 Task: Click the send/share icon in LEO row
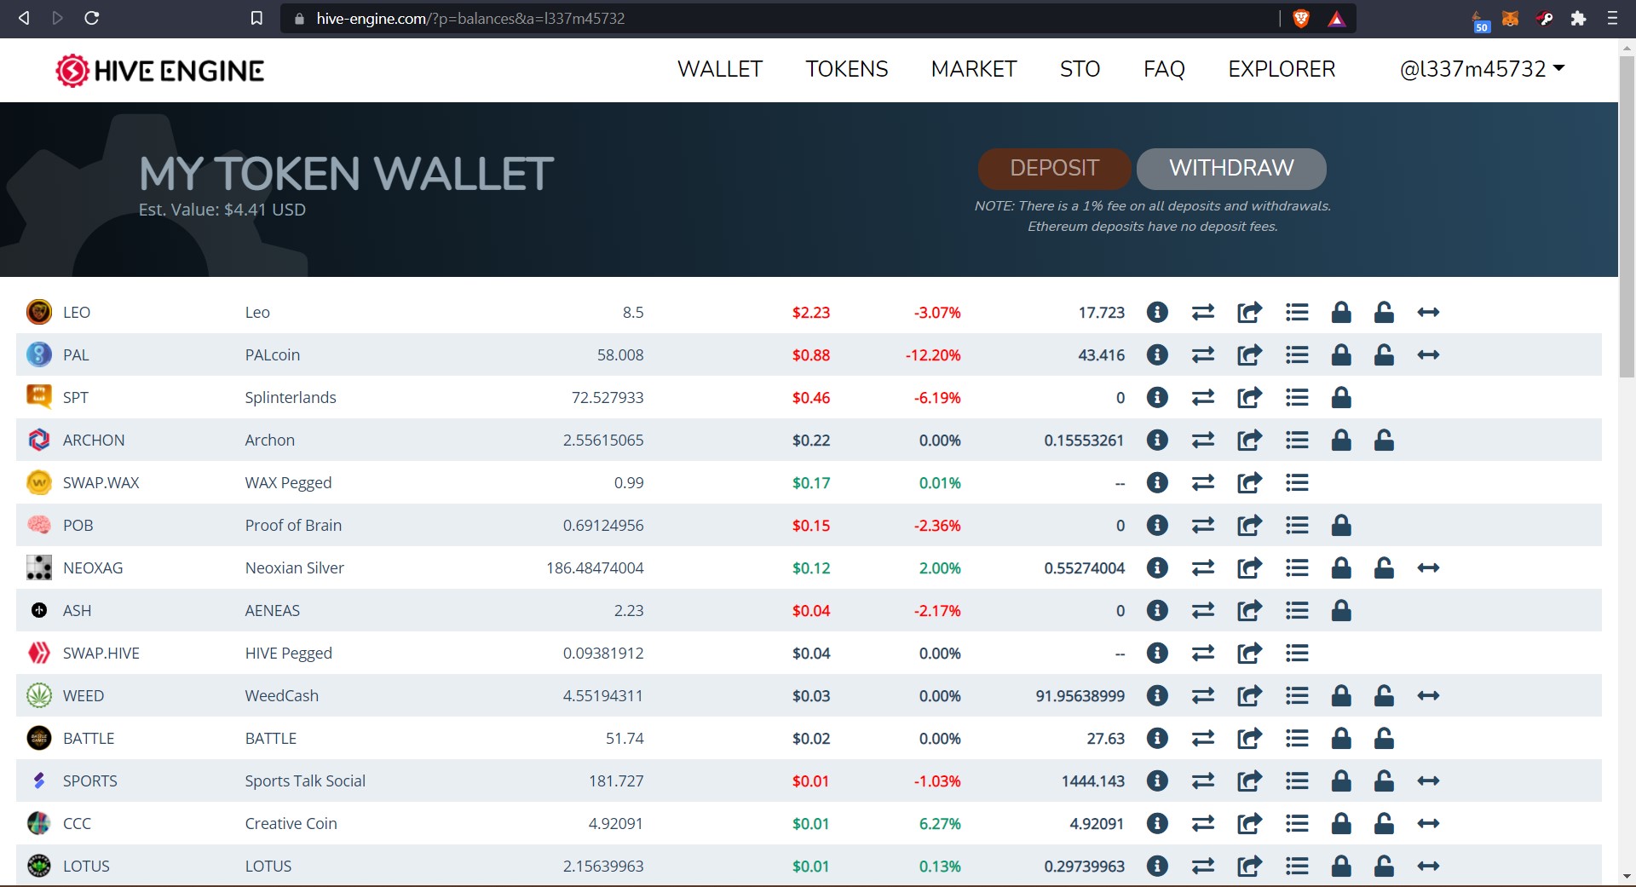pyautogui.click(x=1249, y=313)
